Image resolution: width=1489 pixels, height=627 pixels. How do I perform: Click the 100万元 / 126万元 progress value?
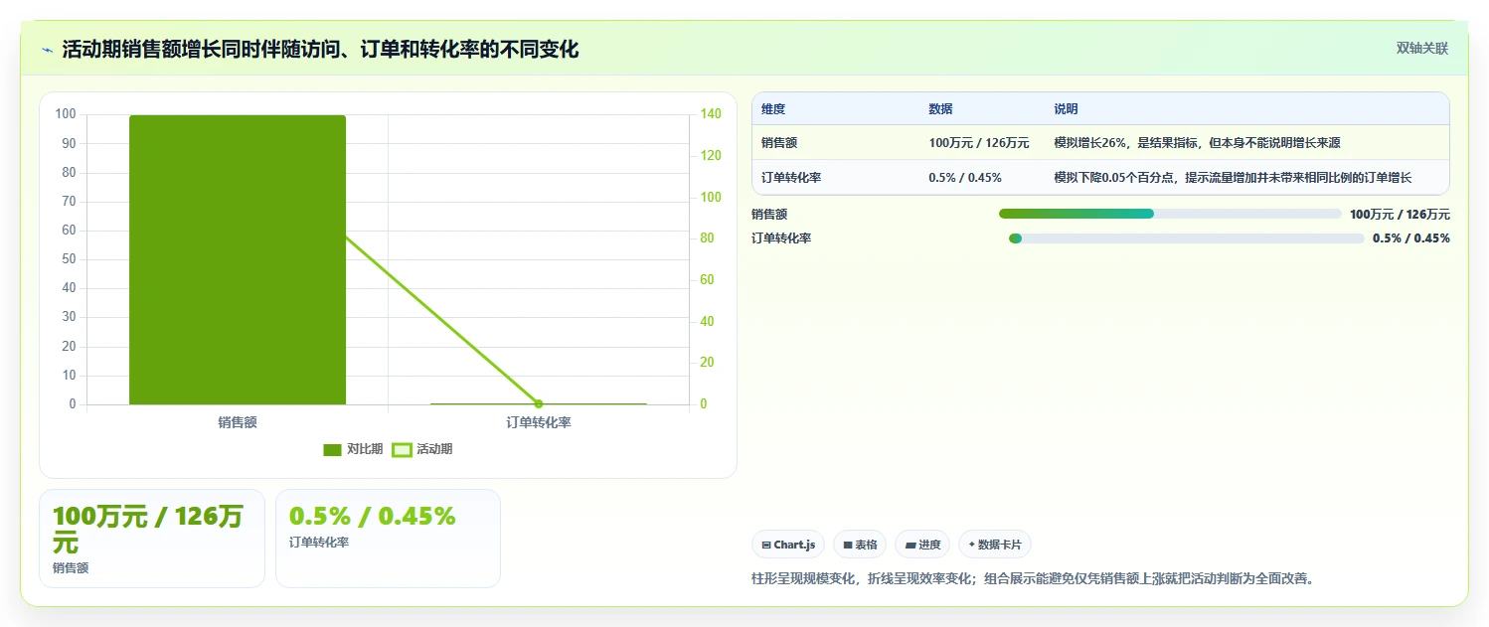coord(1400,214)
